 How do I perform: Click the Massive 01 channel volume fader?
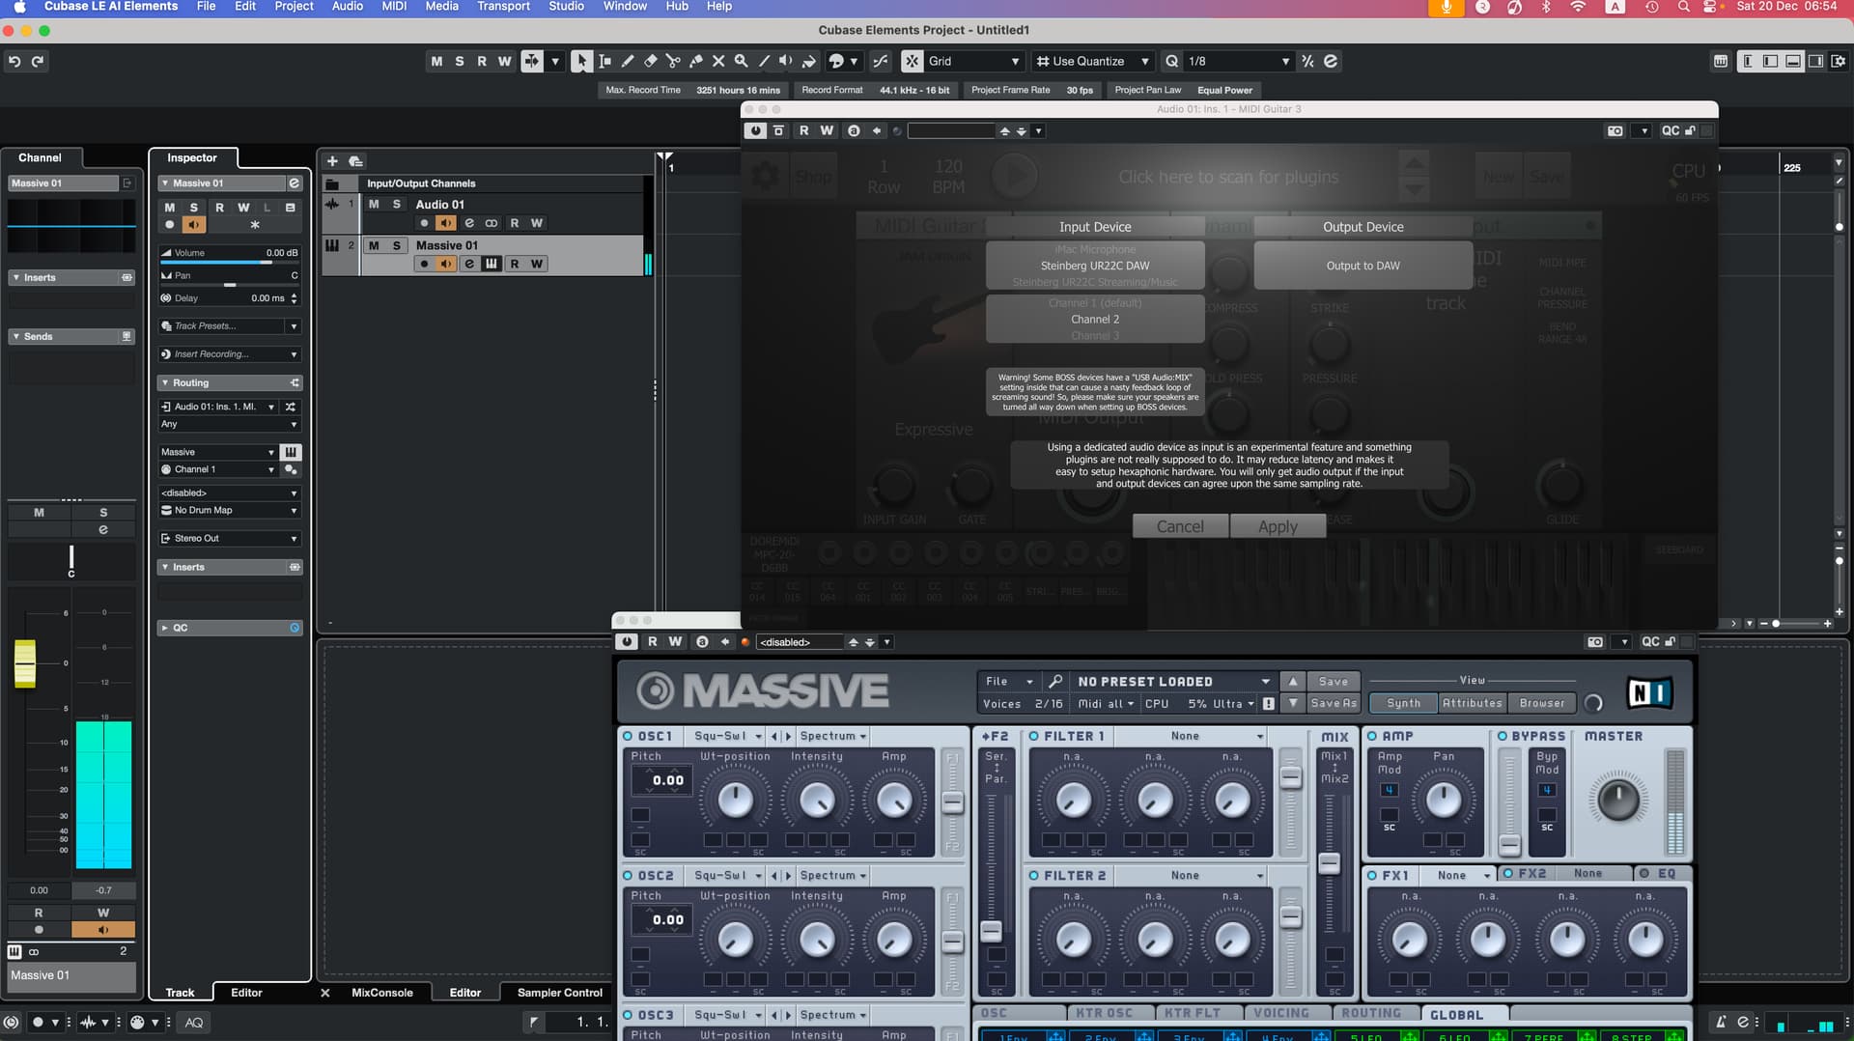(x=25, y=663)
